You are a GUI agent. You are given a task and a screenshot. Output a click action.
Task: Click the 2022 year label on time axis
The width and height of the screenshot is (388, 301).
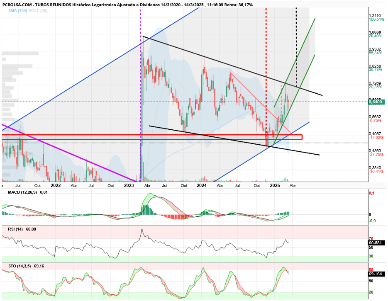56,185
